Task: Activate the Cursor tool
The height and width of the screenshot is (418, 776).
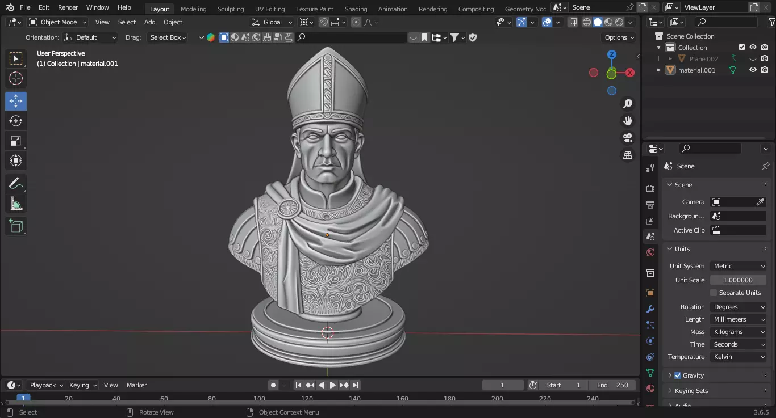Action: [16, 79]
